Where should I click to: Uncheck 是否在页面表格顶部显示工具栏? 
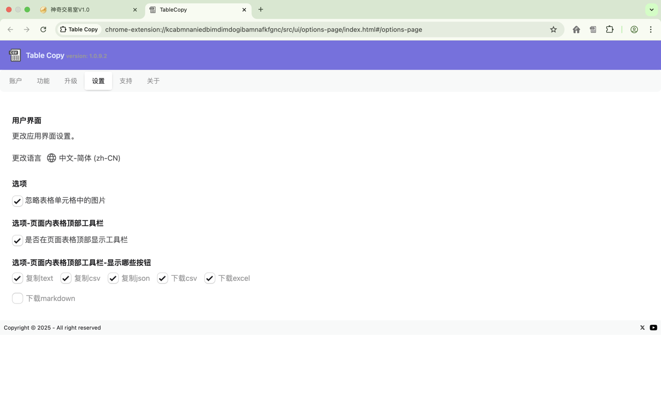17,240
